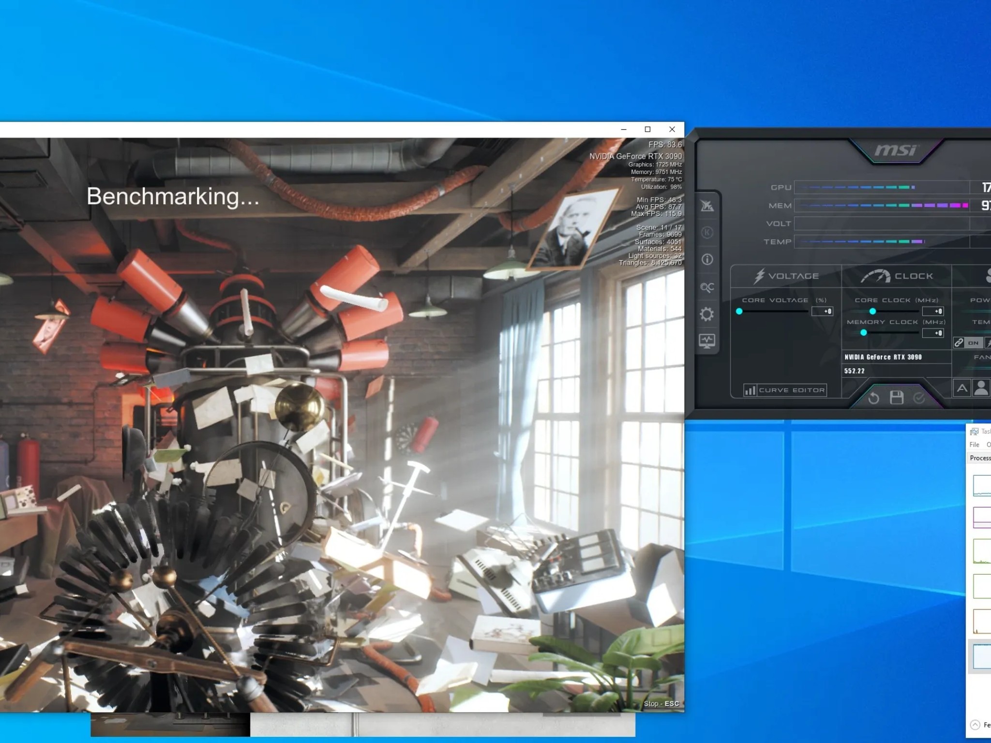The image size is (991, 743).
Task: Collapse Task Manager fewer details chevron
Action: click(975, 725)
